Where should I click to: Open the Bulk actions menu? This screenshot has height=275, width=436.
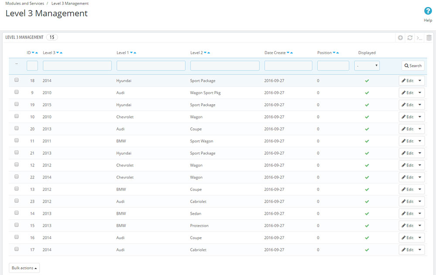tap(24, 268)
